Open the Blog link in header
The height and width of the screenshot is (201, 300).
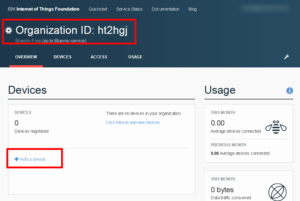193,9
